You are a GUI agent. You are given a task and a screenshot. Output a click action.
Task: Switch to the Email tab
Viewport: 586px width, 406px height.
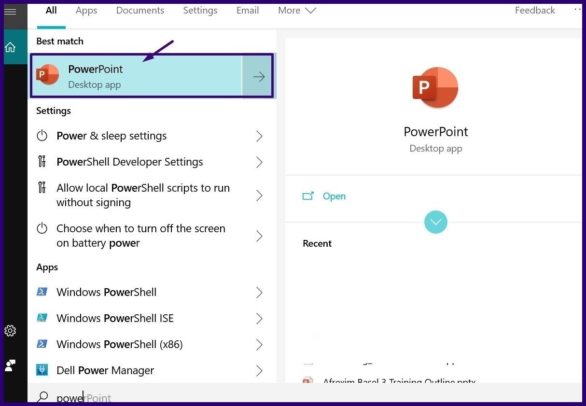pyautogui.click(x=248, y=10)
